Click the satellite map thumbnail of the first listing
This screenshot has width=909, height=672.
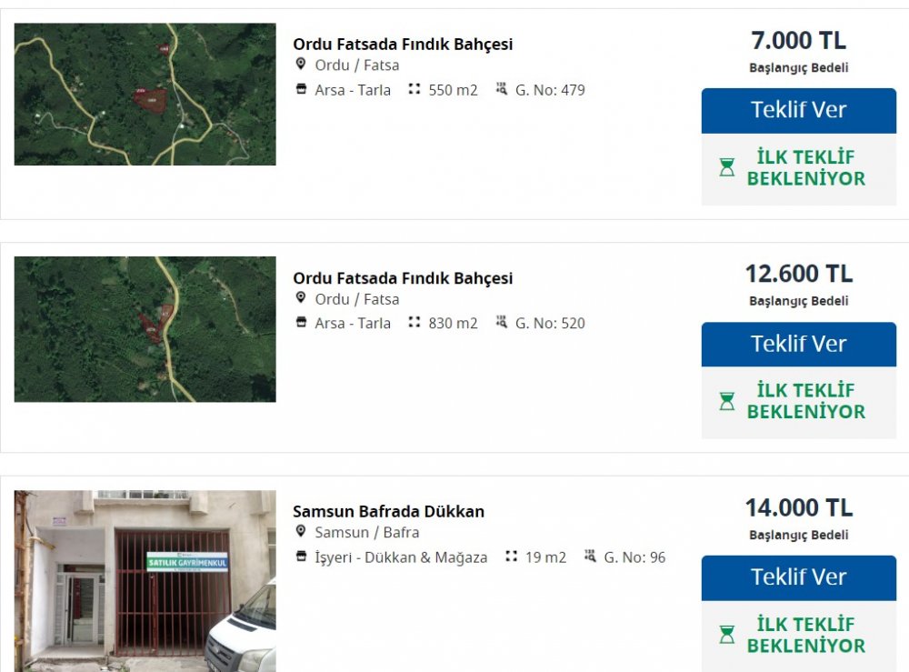[x=145, y=94]
